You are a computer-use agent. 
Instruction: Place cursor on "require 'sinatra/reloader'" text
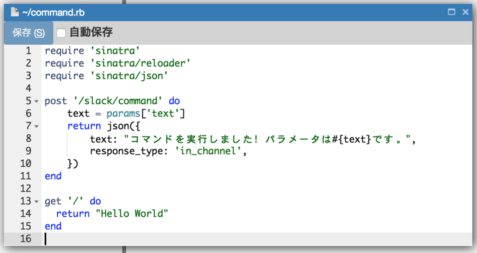point(117,63)
